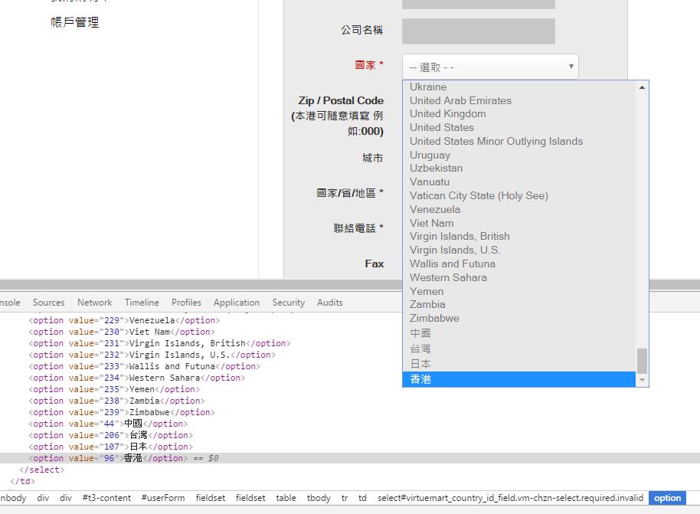The width and height of the screenshot is (700, 514).
Task: Choose 台灣 in the dropdown list
Action: (x=518, y=349)
